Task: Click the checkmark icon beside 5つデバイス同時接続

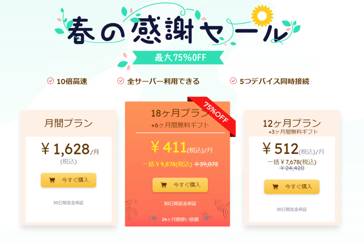Action: coord(233,81)
